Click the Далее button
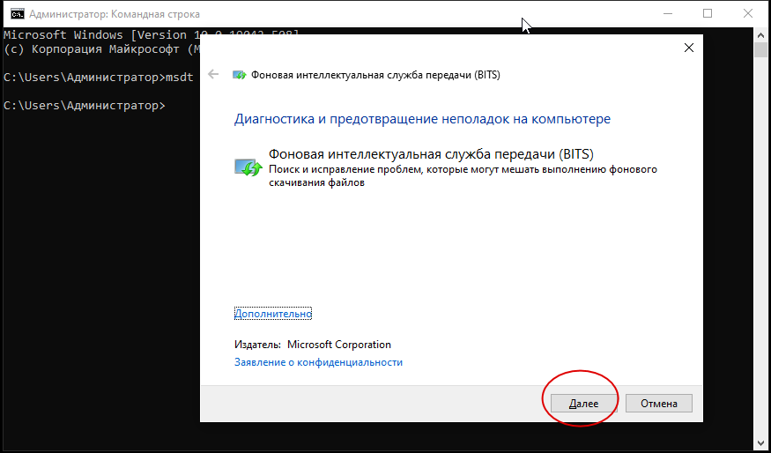This screenshot has height=453, width=771. (x=583, y=404)
